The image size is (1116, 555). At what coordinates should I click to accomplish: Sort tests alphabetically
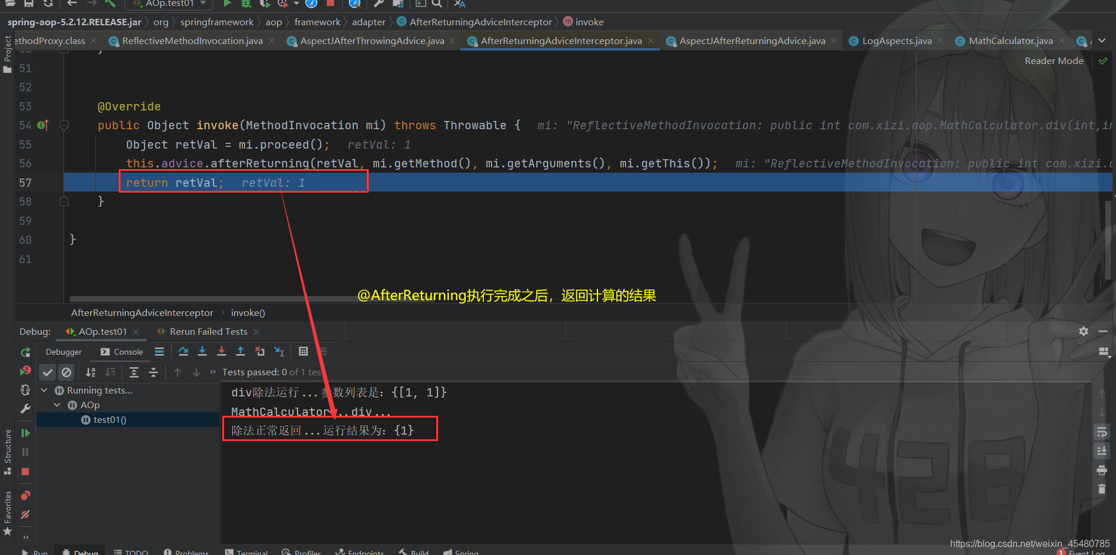tap(91, 372)
